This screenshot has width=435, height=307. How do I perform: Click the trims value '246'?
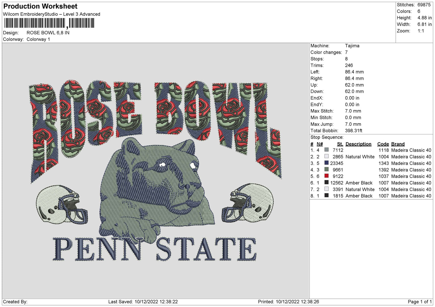(x=349, y=65)
